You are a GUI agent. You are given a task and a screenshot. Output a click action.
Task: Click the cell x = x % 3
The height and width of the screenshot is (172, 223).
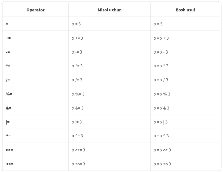tap(162, 94)
